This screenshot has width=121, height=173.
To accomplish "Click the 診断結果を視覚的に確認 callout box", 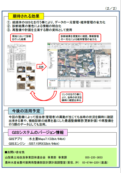I will click(80, 38).
